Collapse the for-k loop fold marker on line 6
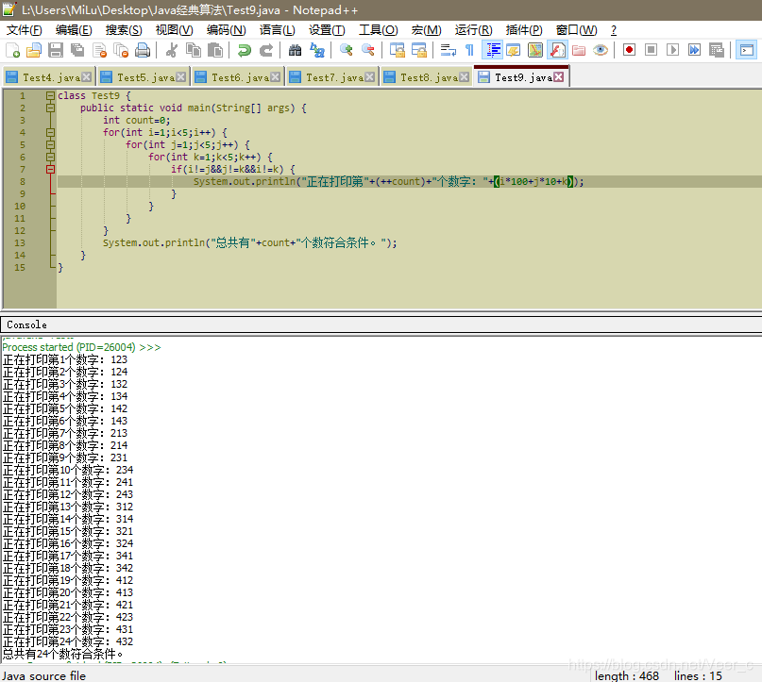 (50, 157)
